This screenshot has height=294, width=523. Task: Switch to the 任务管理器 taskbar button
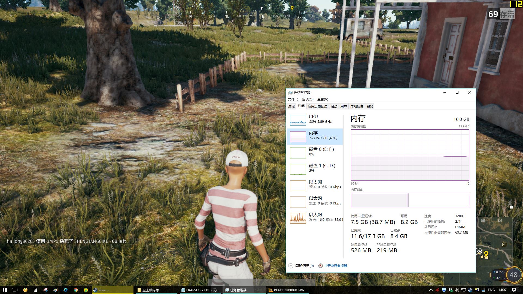tap(244, 290)
